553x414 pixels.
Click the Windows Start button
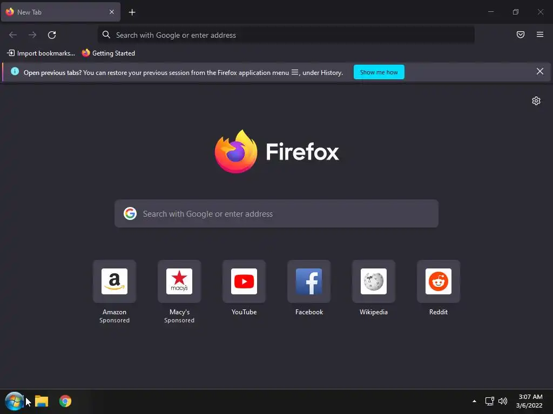14,401
